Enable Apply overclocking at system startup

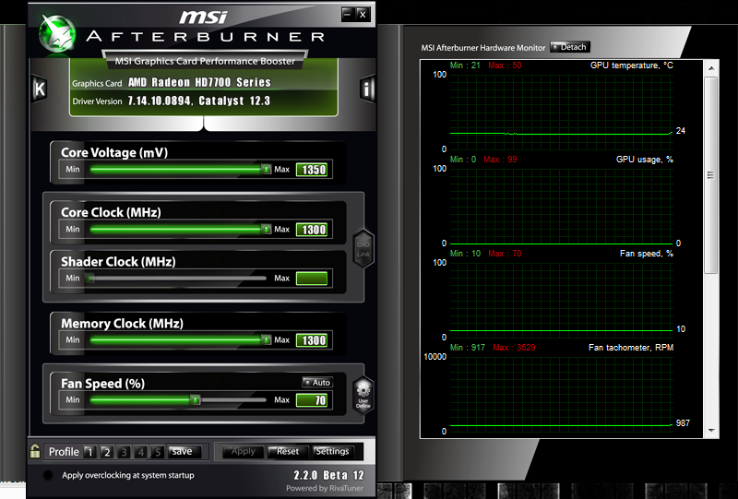click(48, 475)
